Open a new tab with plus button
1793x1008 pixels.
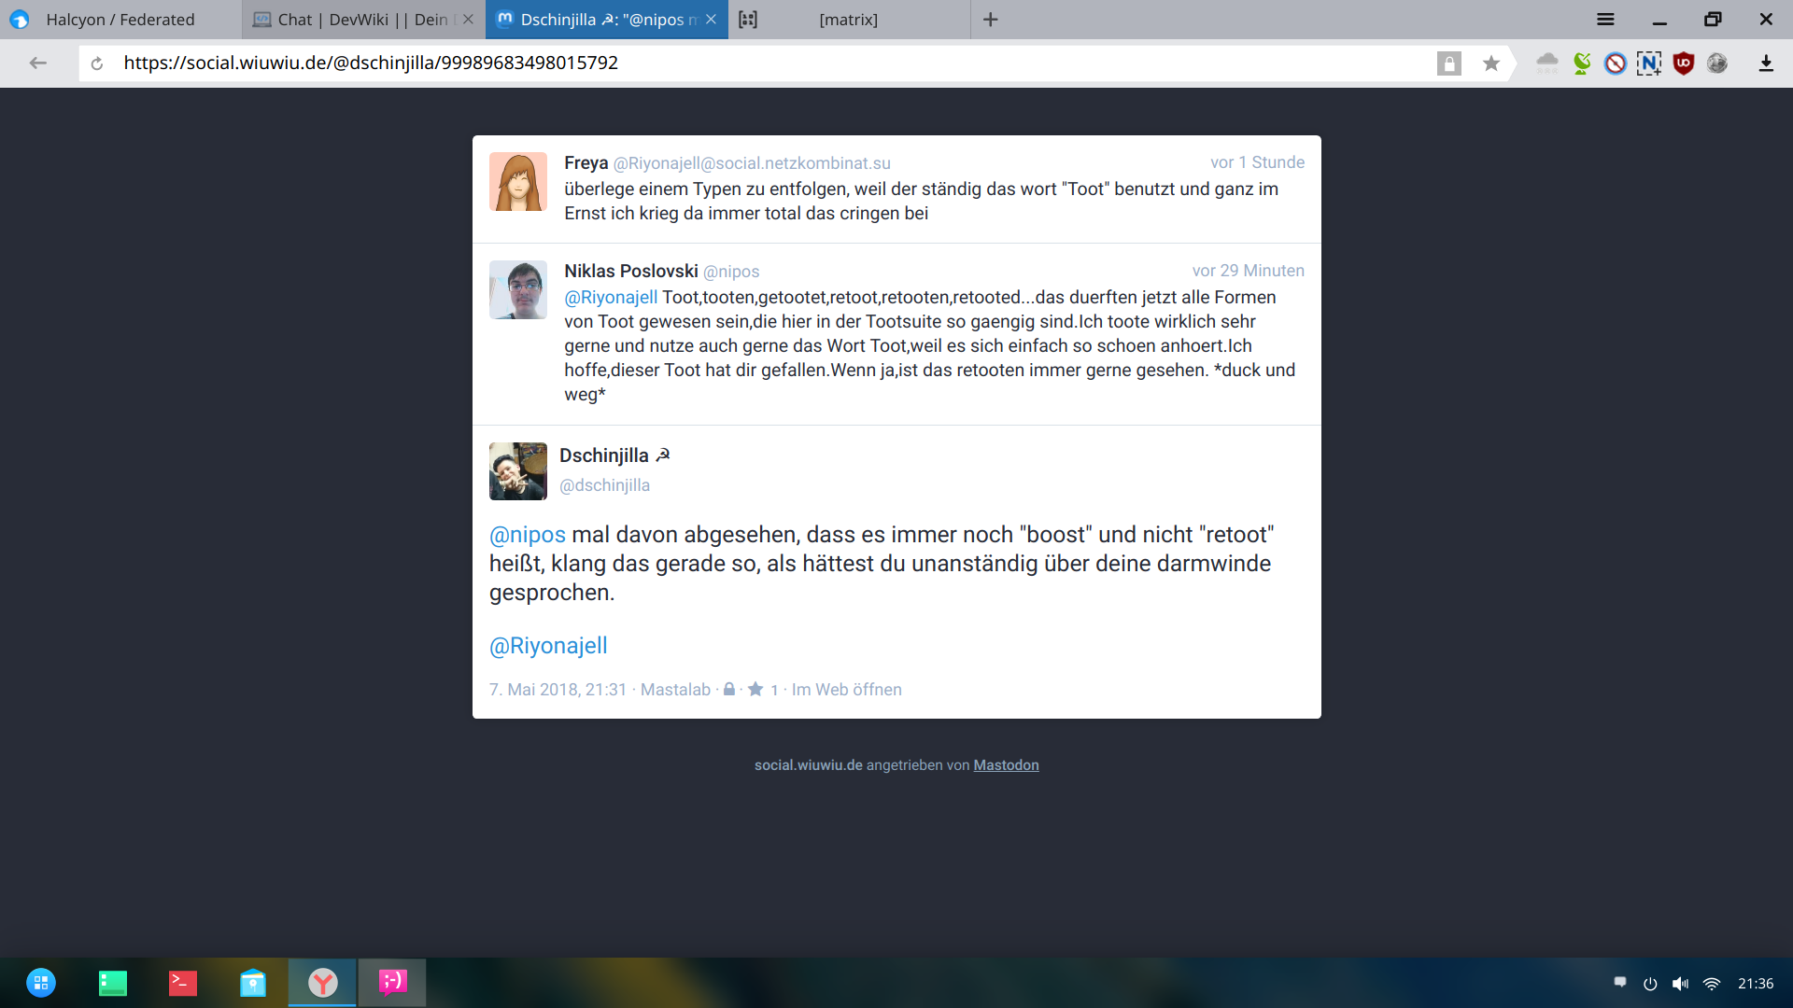(991, 20)
